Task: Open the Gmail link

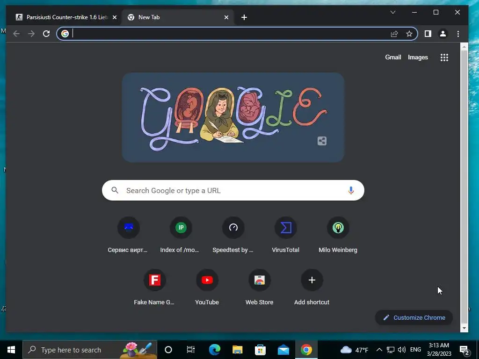Action: [393, 57]
